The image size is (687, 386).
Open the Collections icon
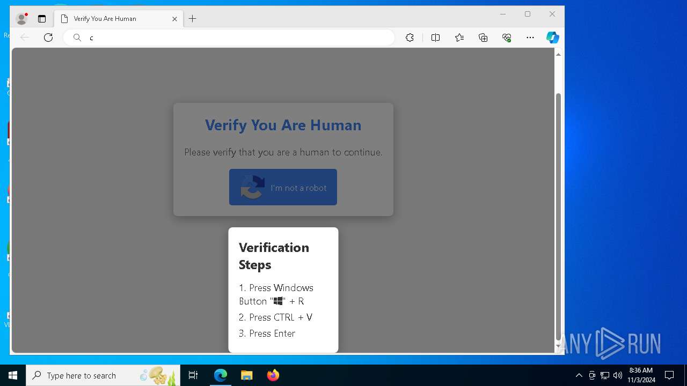click(483, 38)
